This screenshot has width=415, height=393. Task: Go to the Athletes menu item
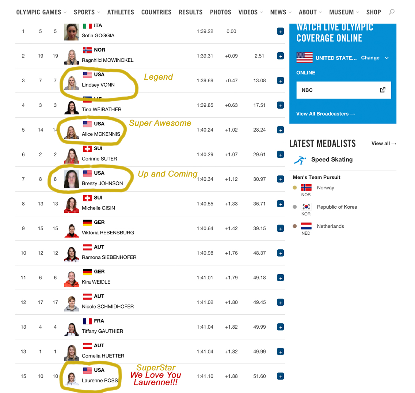click(x=121, y=12)
